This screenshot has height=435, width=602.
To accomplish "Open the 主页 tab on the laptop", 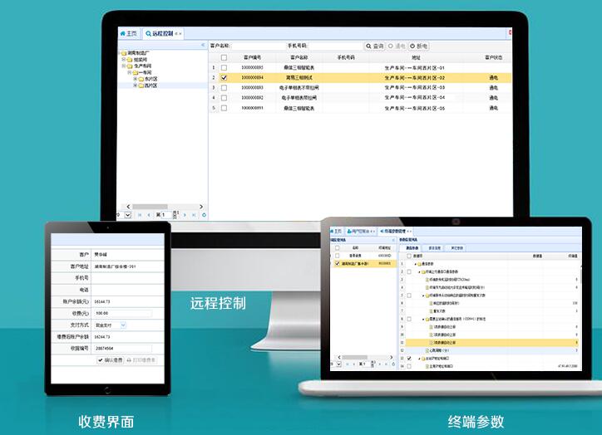I will coord(336,231).
